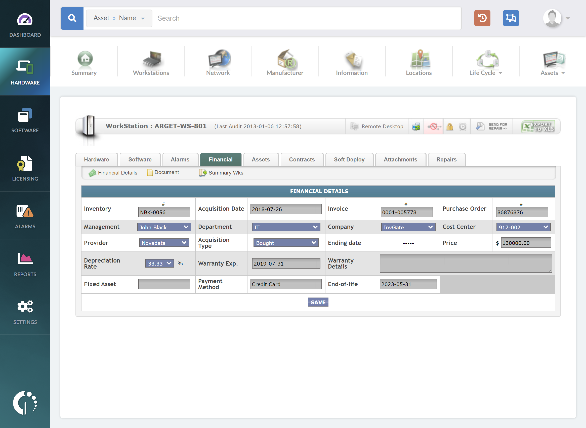Open Alarms in the sidebar
586x428 pixels.
pyautogui.click(x=25, y=216)
